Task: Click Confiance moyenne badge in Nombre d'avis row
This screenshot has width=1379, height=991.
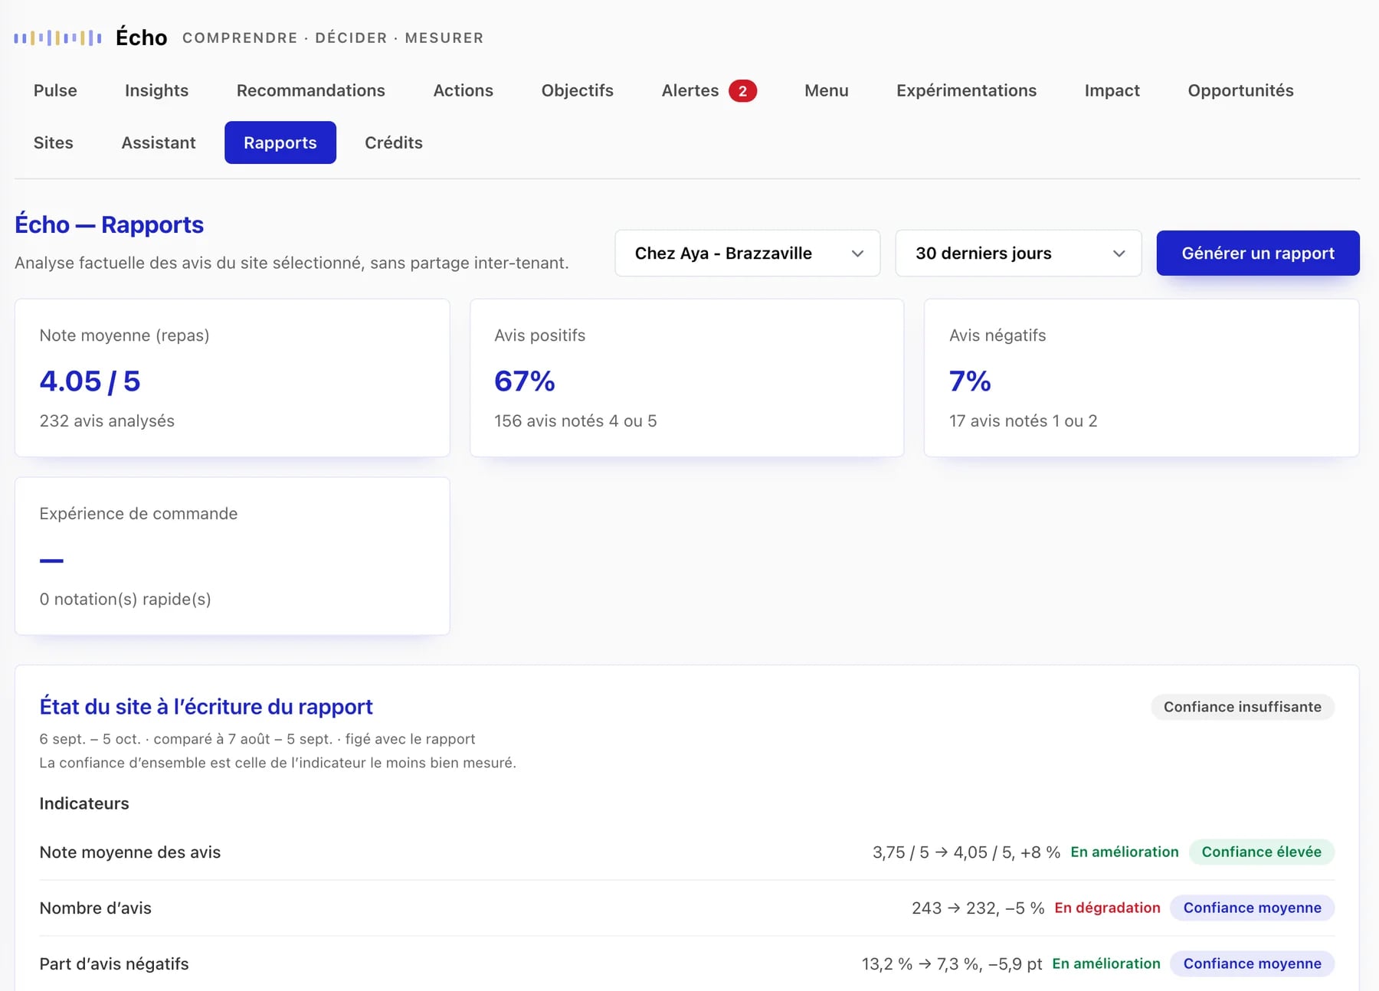Action: pos(1253,908)
